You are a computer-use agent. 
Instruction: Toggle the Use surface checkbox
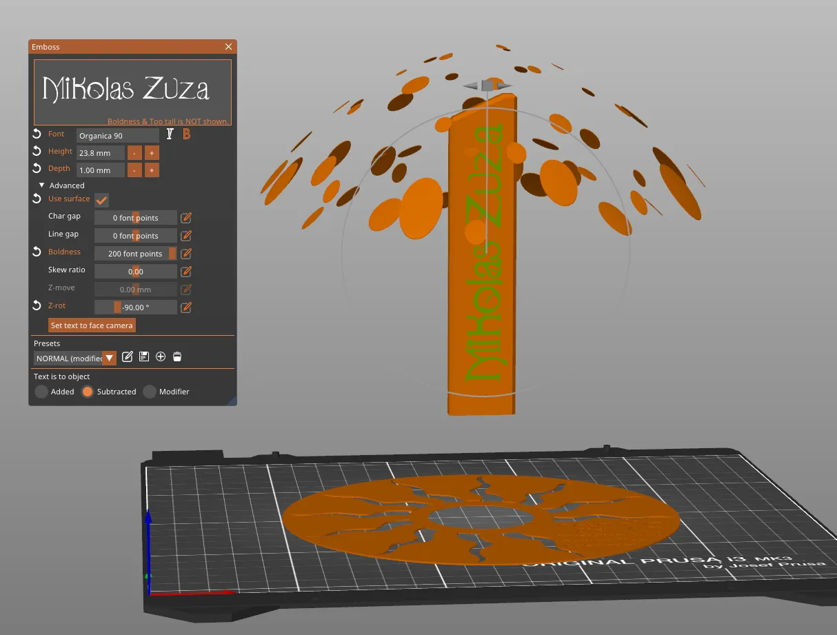coord(101,200)
